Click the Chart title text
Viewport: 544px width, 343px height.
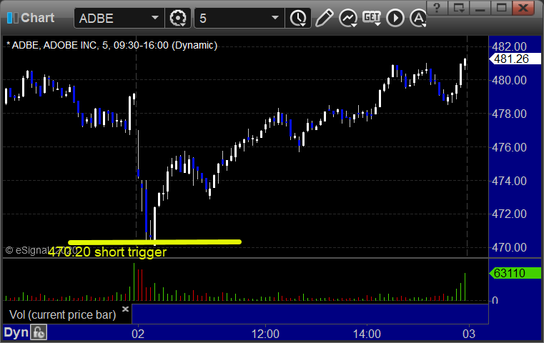pos(37,18)
